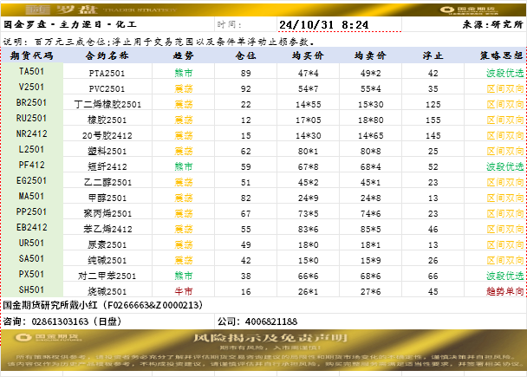Select 牛市 trend cell in 烧碱2501 row
Image resolution: width=527 pixels, height=377 pixels.
coord(183,291)
